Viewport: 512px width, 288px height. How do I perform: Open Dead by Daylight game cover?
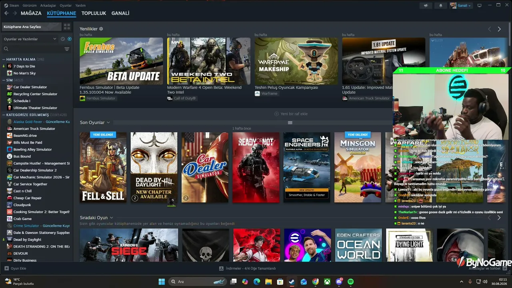154,167
